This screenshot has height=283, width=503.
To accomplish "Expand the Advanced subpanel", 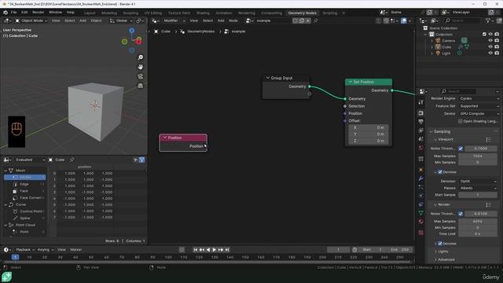I will tap(445, 259).
